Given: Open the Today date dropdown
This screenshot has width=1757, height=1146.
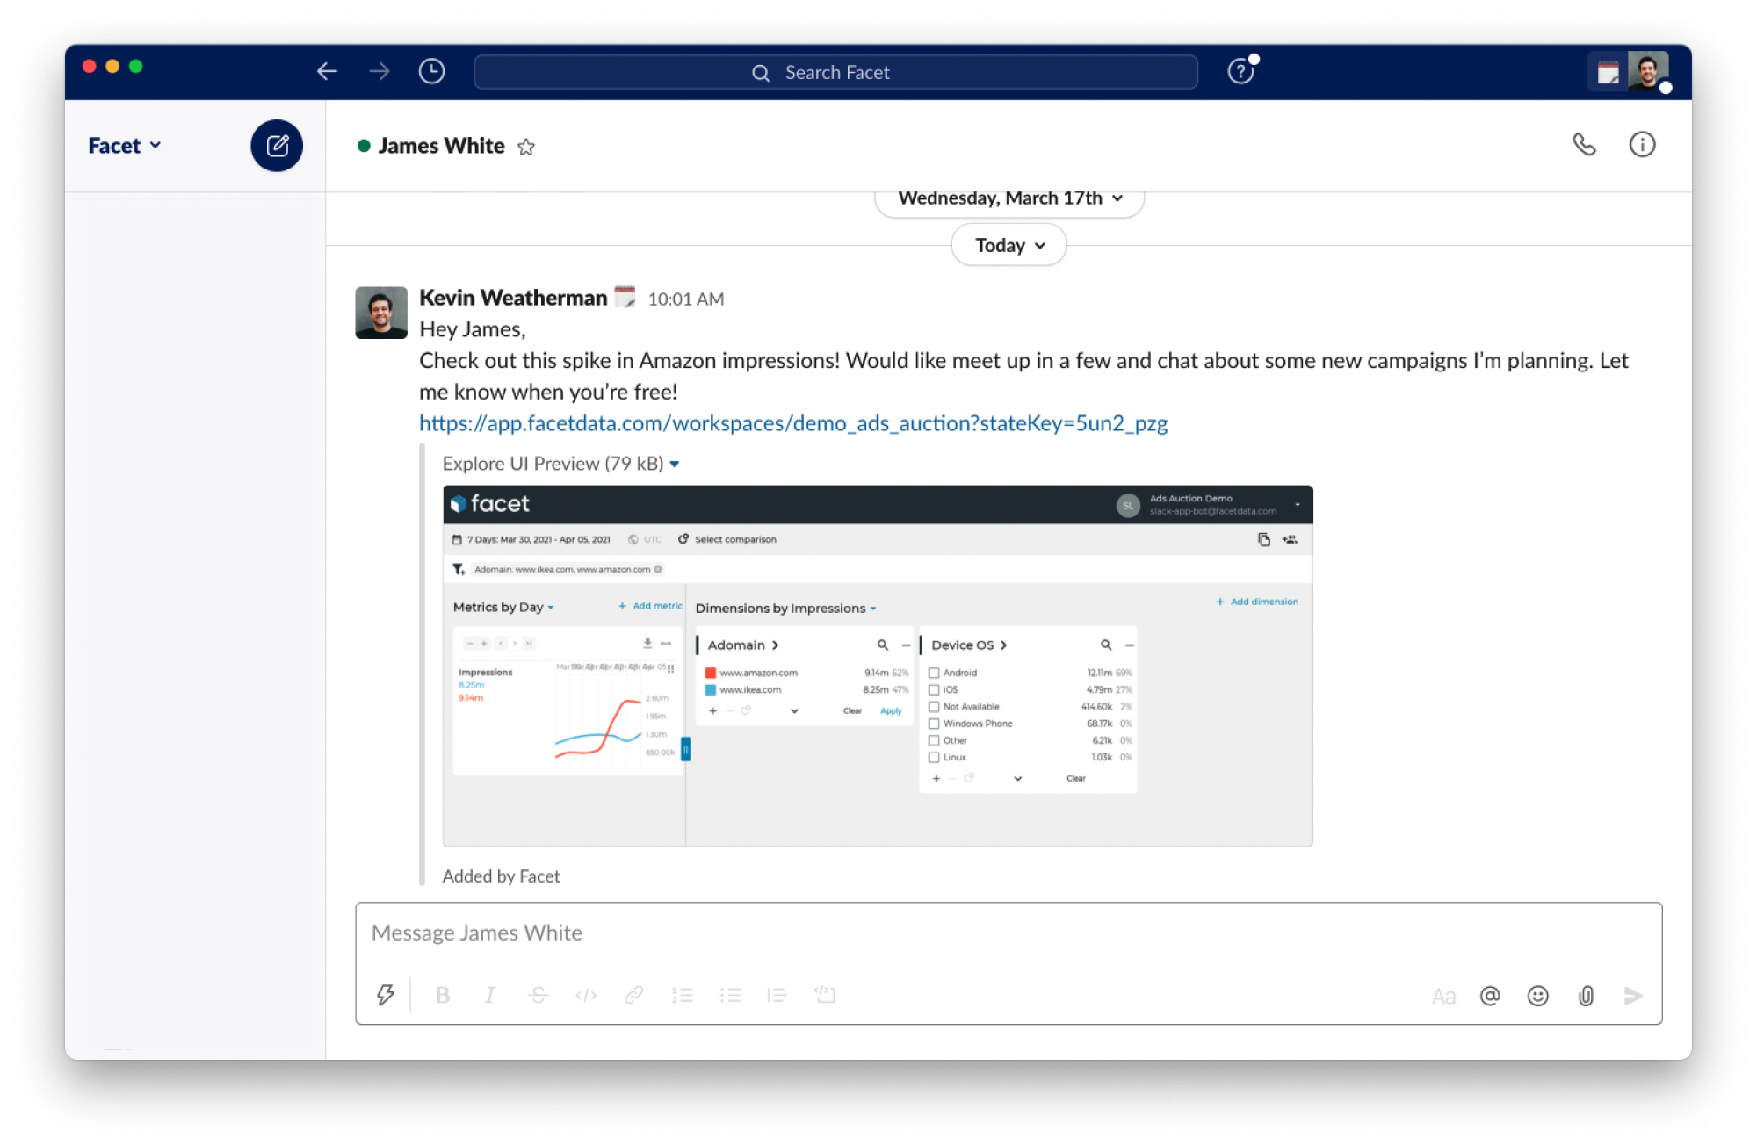Looking at the screenshot, I should (x=1009, y=245).
